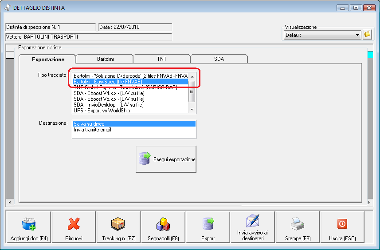
Task: Click the red X Rimuovi button
Action: tap(74, 227)
